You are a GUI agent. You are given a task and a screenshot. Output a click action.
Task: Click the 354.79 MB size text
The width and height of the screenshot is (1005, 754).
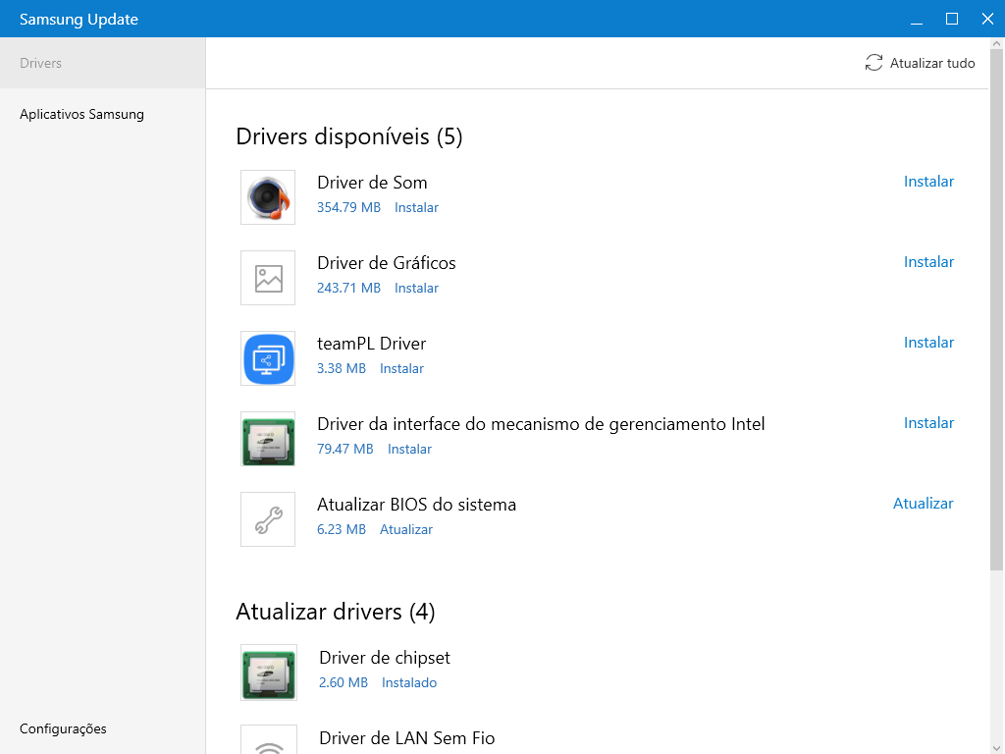[x=348, y=208]
